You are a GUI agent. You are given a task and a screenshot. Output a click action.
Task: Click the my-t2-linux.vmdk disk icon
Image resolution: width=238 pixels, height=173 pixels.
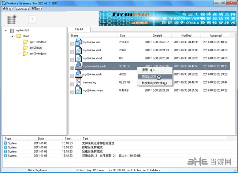pos(79,74)
